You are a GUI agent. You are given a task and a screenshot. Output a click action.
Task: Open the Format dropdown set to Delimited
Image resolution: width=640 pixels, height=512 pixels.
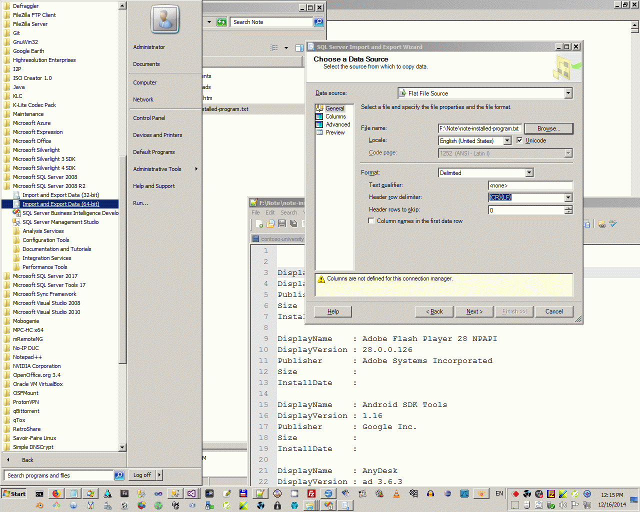click(x=529, y=173)
